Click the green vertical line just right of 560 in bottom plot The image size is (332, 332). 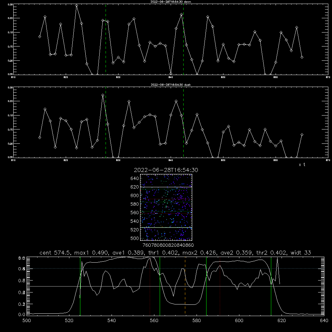(x=160, y=286)
